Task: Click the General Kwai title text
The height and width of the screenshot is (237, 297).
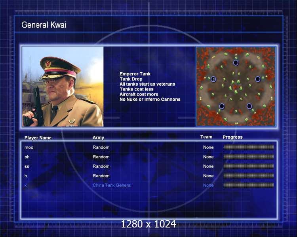Action: coord(44,25)
